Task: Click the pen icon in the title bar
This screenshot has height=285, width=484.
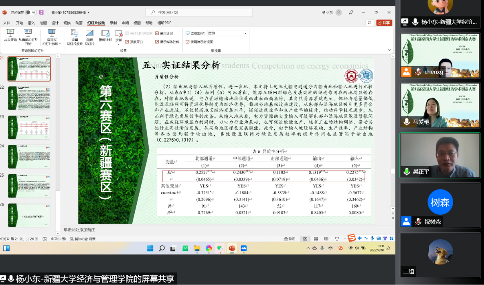Action: [x=351, y=12]
